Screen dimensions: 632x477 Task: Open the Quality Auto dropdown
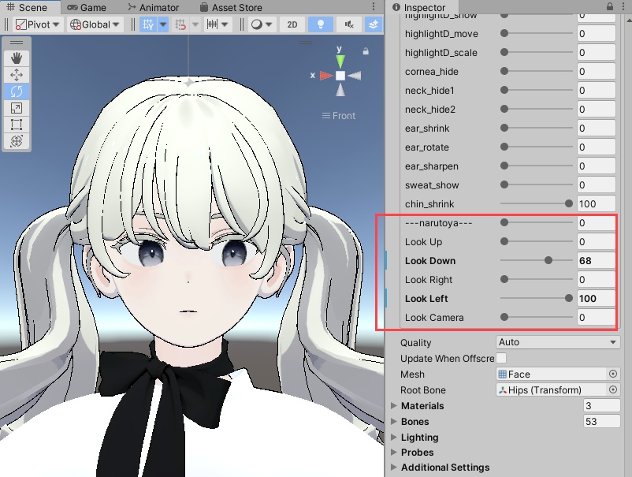(x=558, y=342)
